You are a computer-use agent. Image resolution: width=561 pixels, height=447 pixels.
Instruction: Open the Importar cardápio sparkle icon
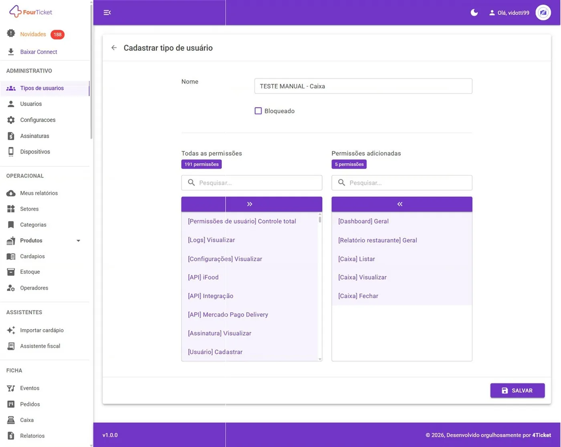[x=11, y=330]
